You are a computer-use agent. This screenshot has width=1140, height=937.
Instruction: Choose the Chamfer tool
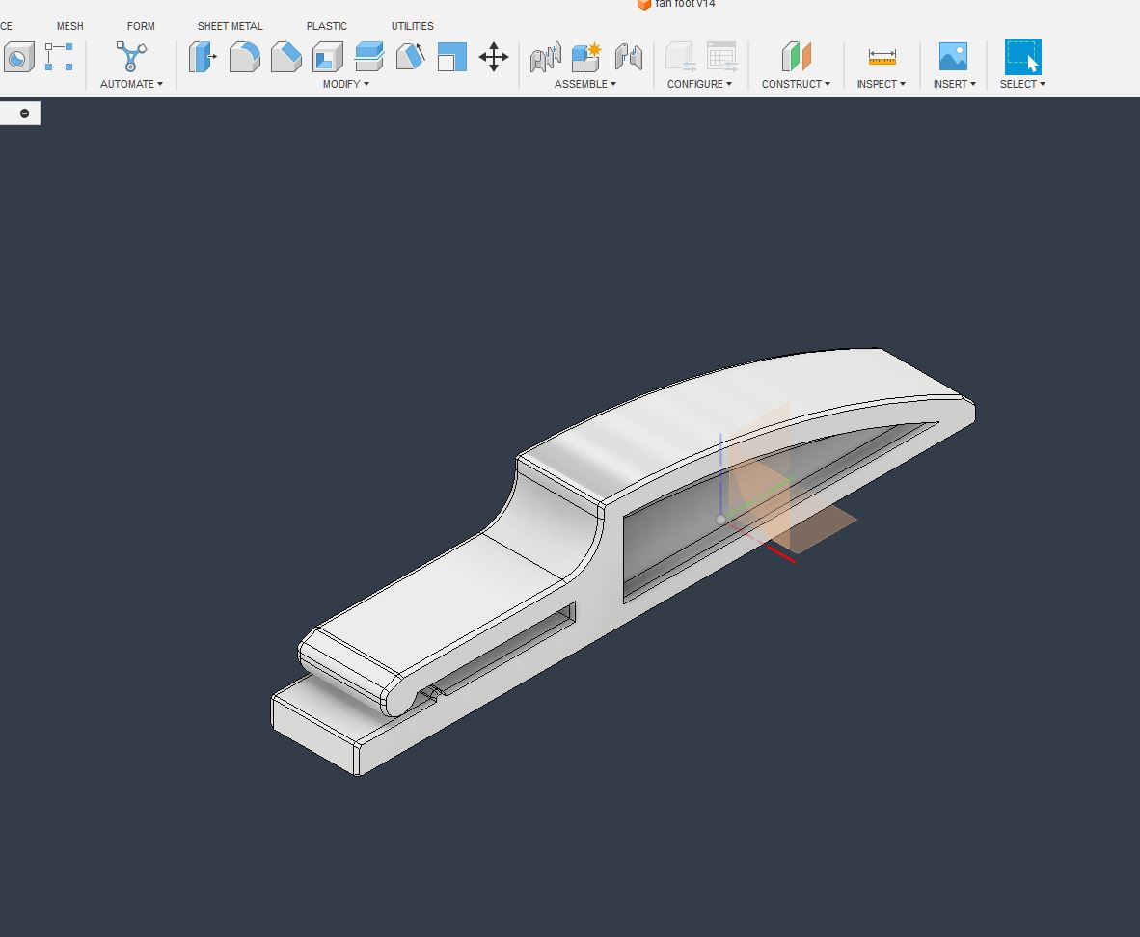point(285,57)
